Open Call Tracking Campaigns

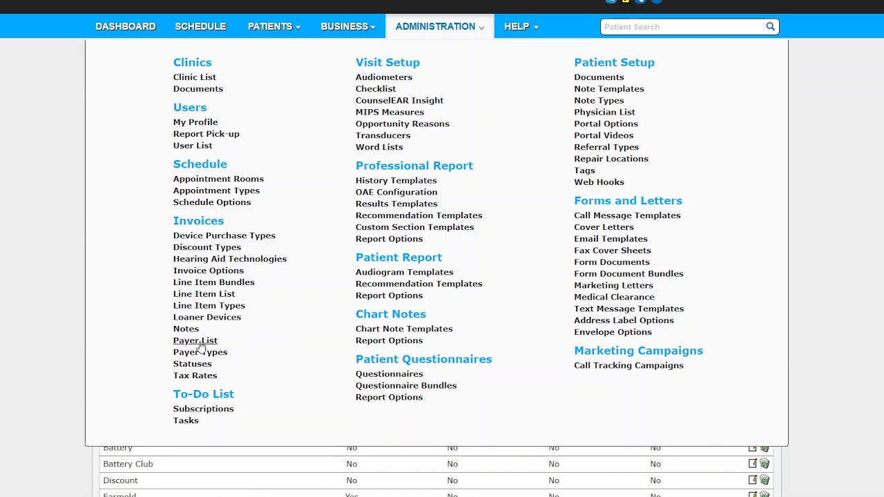point(629,366)
